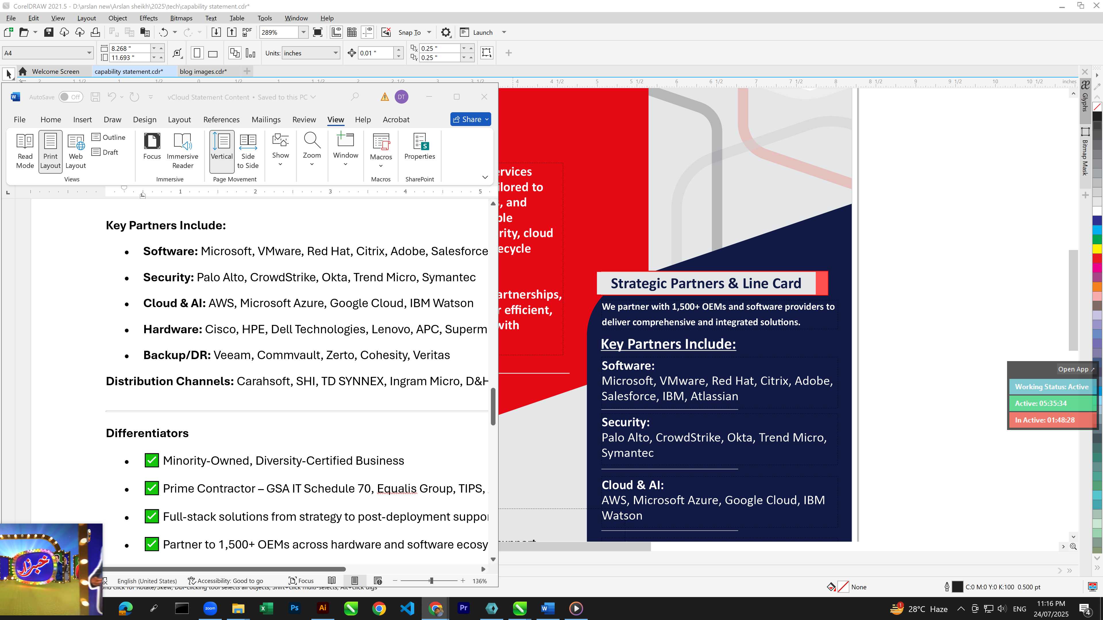The image size is (1103, 620).
Task: Click the CorelDRAW Open folder icon
Action: [x=24, y=32]
